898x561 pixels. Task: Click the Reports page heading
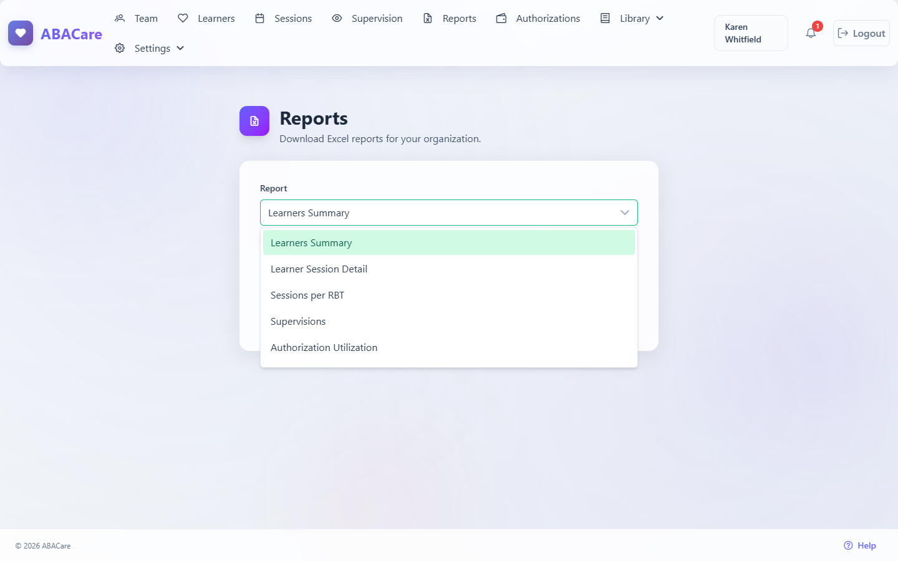[x=314, y=118]
